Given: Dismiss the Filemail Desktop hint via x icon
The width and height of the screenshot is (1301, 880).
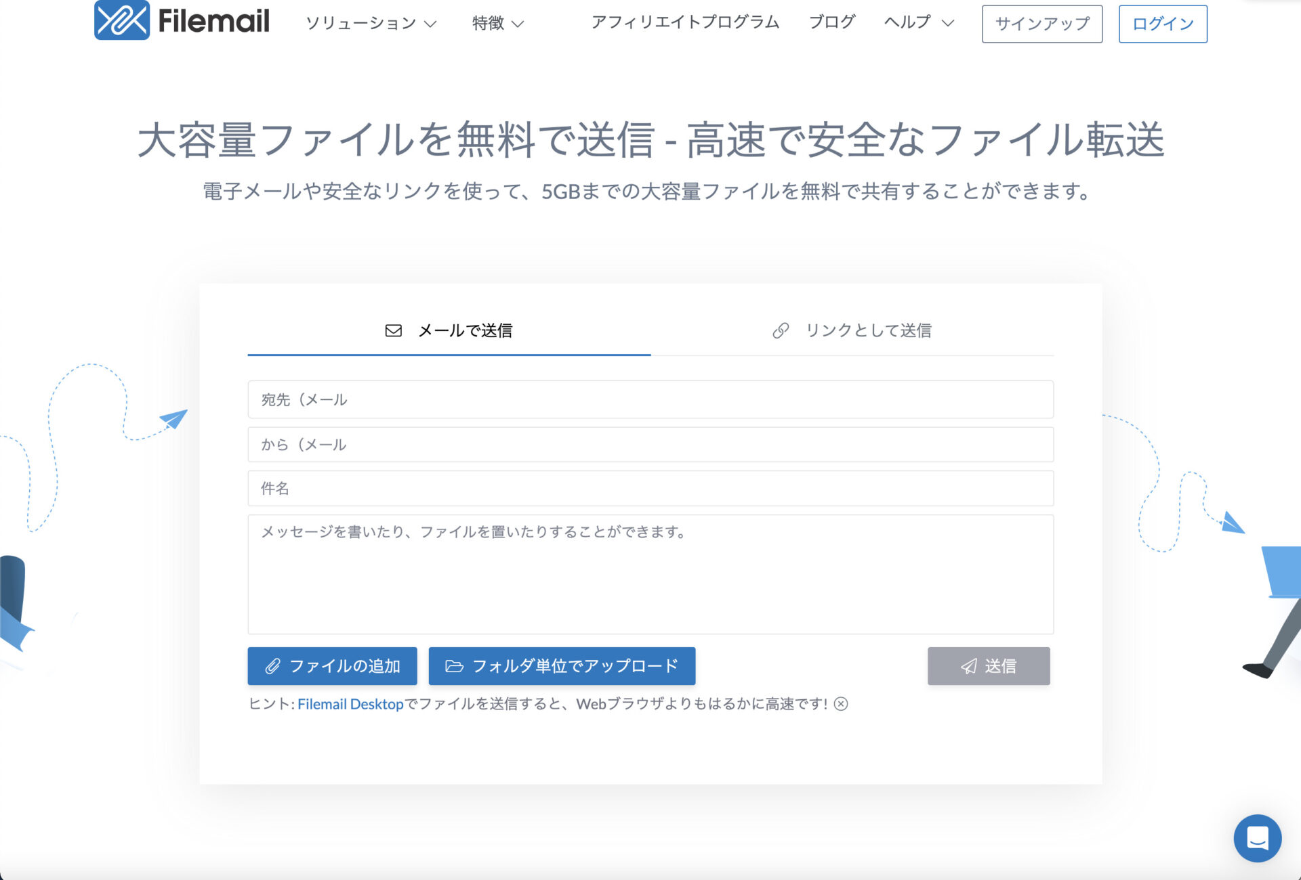Looking at the screenshot, I should [x=842, y=704].
